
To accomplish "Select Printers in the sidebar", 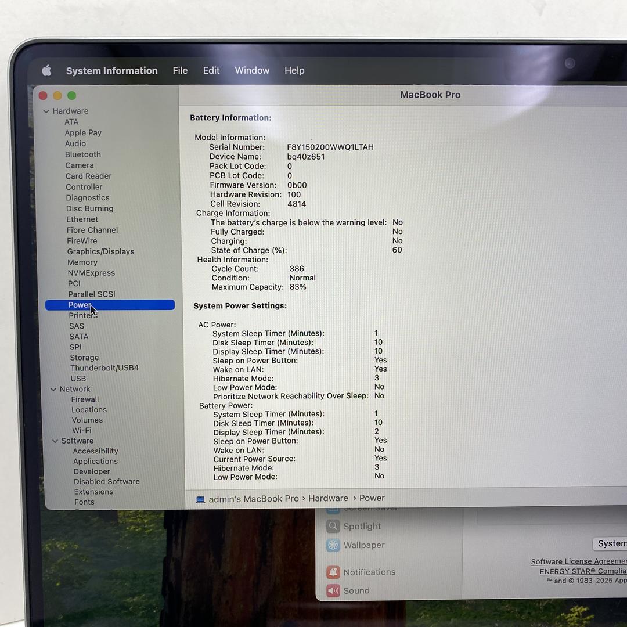I will pos(83,315).
